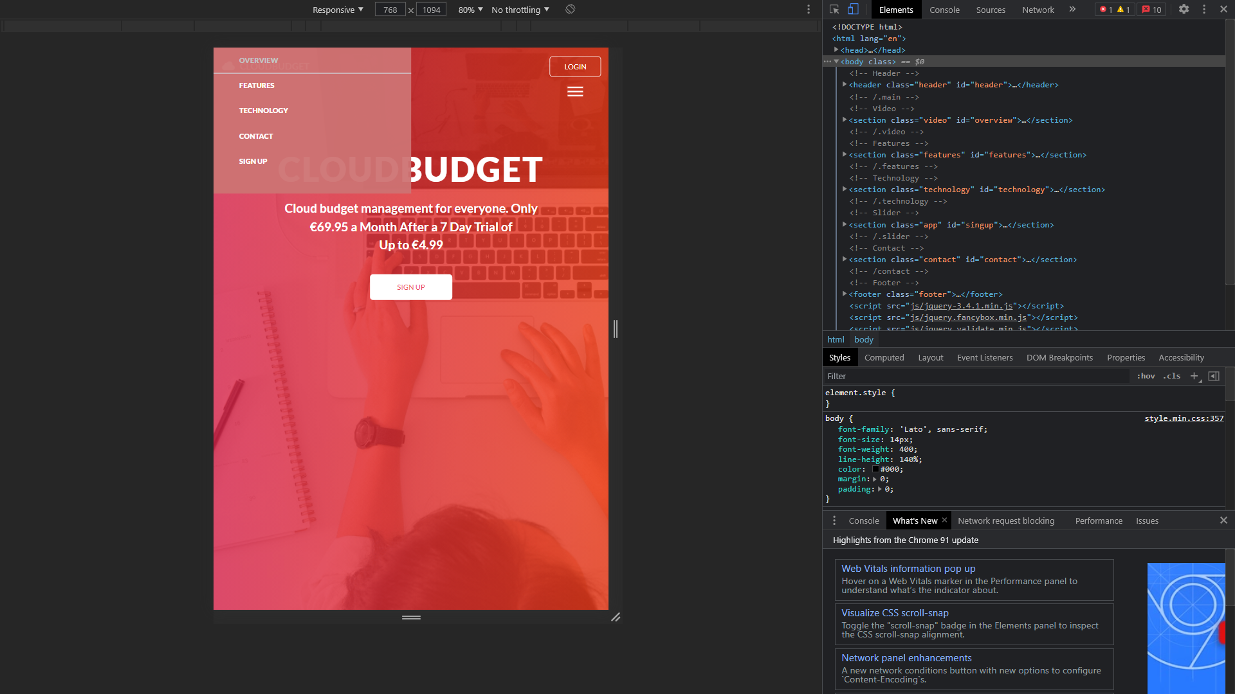Click the #000 color swatch
Screen dimensions: 1235x694
point(875,470)
